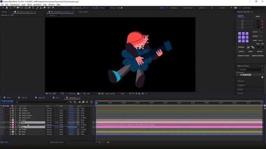This screenshot has width=266, height=149.
Task: Hide the Body layer eye toggle
Action: click(2, 132)
